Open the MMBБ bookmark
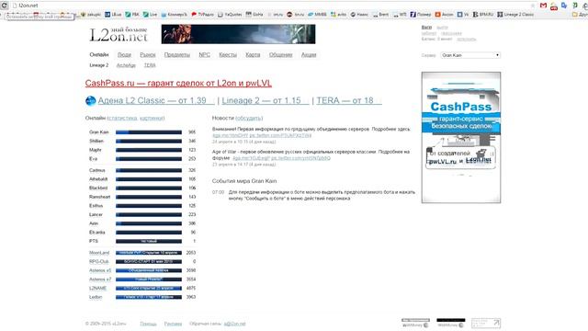Screen dimensions: 588x331 point(317,15)
